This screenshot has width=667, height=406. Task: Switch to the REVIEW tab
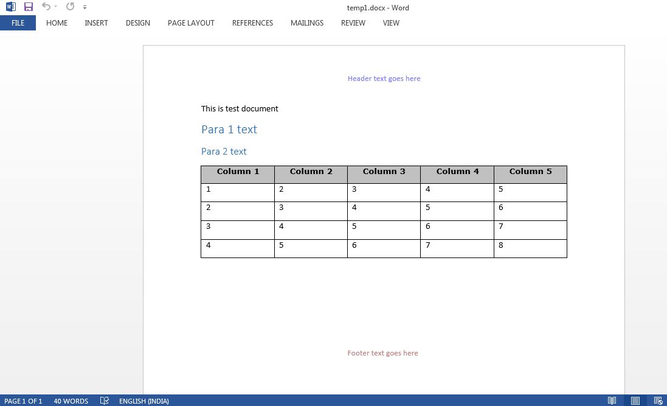point(353,23)
